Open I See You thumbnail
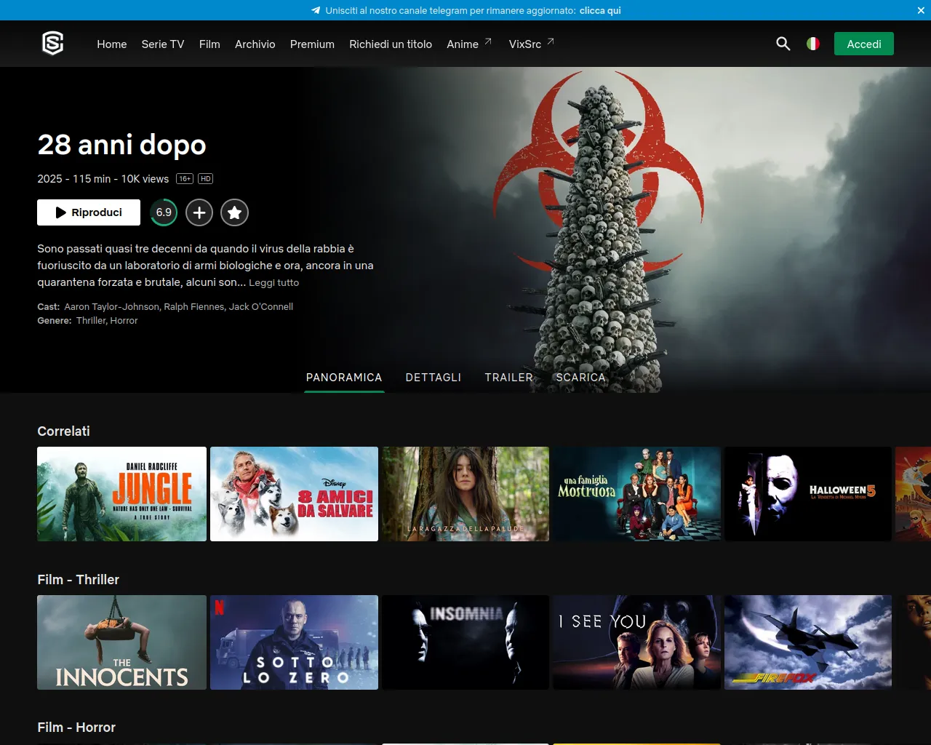The width and height of the screenshot is (931, 745). [x=637, y=642]
